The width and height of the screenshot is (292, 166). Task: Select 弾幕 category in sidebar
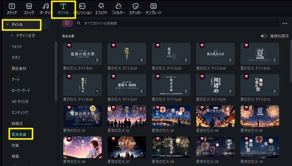[x=15, y=156]
